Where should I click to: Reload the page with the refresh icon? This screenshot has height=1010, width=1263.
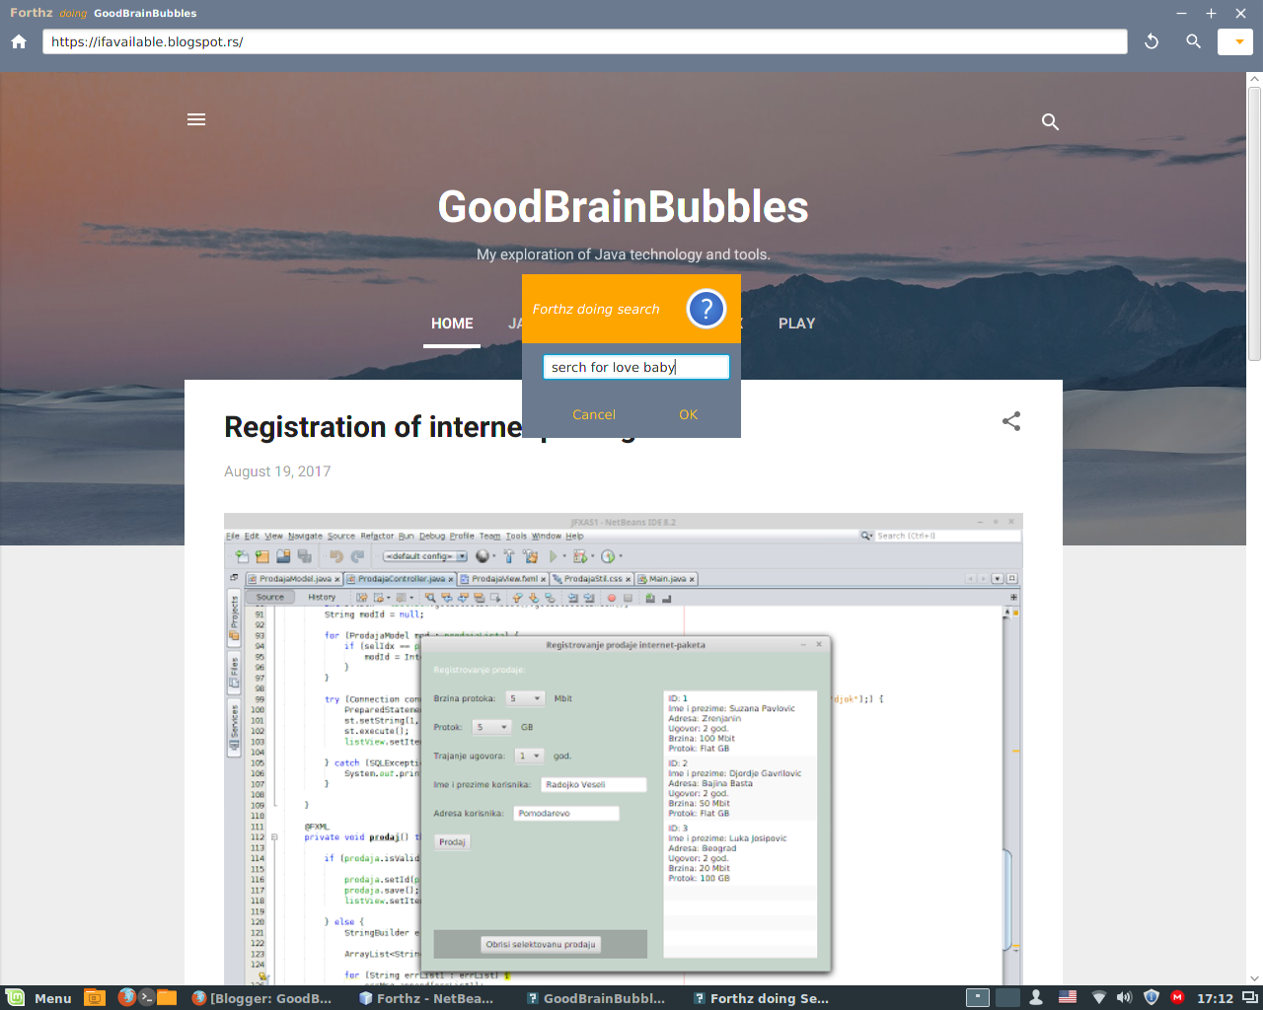pyautogui.click(x=1152, y=41)
